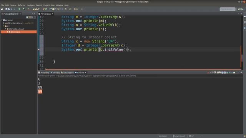This screenshot has width=246, height=138.
Task: Close the Driver.java editor tab
Action: coord(52,14)
